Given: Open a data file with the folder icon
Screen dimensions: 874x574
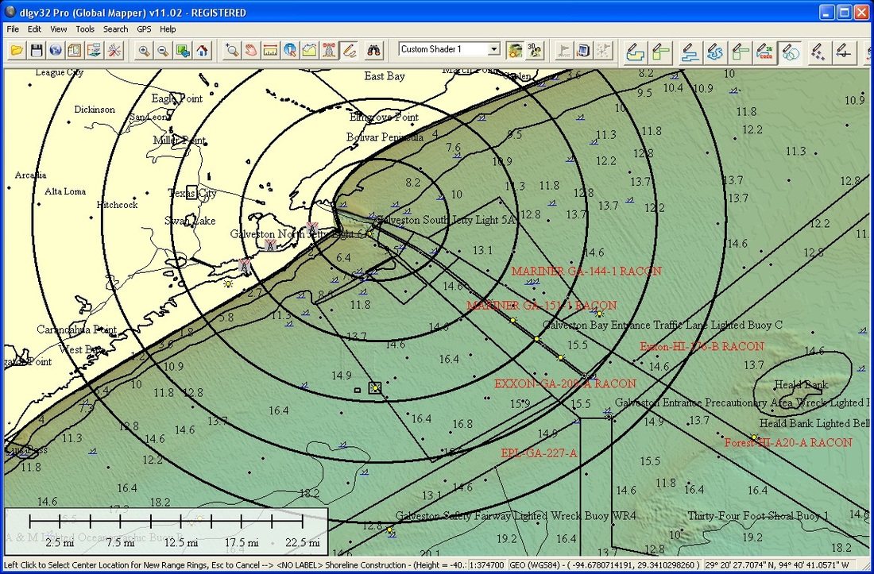Looking at the screenshot, I should pyautogui.click(x=17, y=51).
